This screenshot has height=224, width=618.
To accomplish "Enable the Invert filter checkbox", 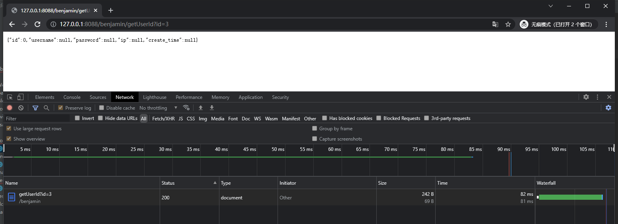I will (x=78, y=118).
